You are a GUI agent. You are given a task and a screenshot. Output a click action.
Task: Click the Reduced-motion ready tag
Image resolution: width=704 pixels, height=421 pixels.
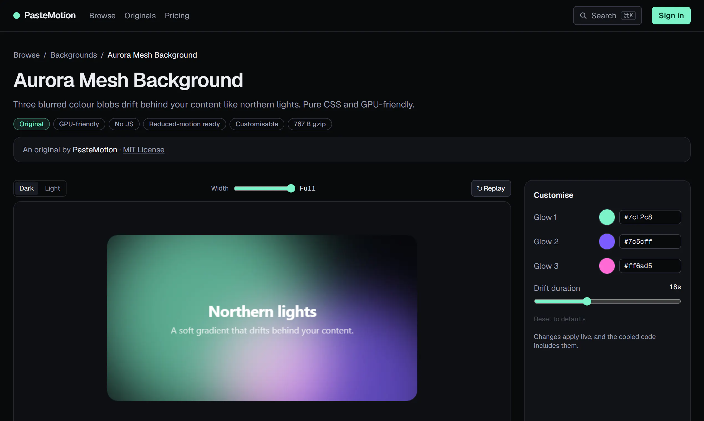click(184, 124)
